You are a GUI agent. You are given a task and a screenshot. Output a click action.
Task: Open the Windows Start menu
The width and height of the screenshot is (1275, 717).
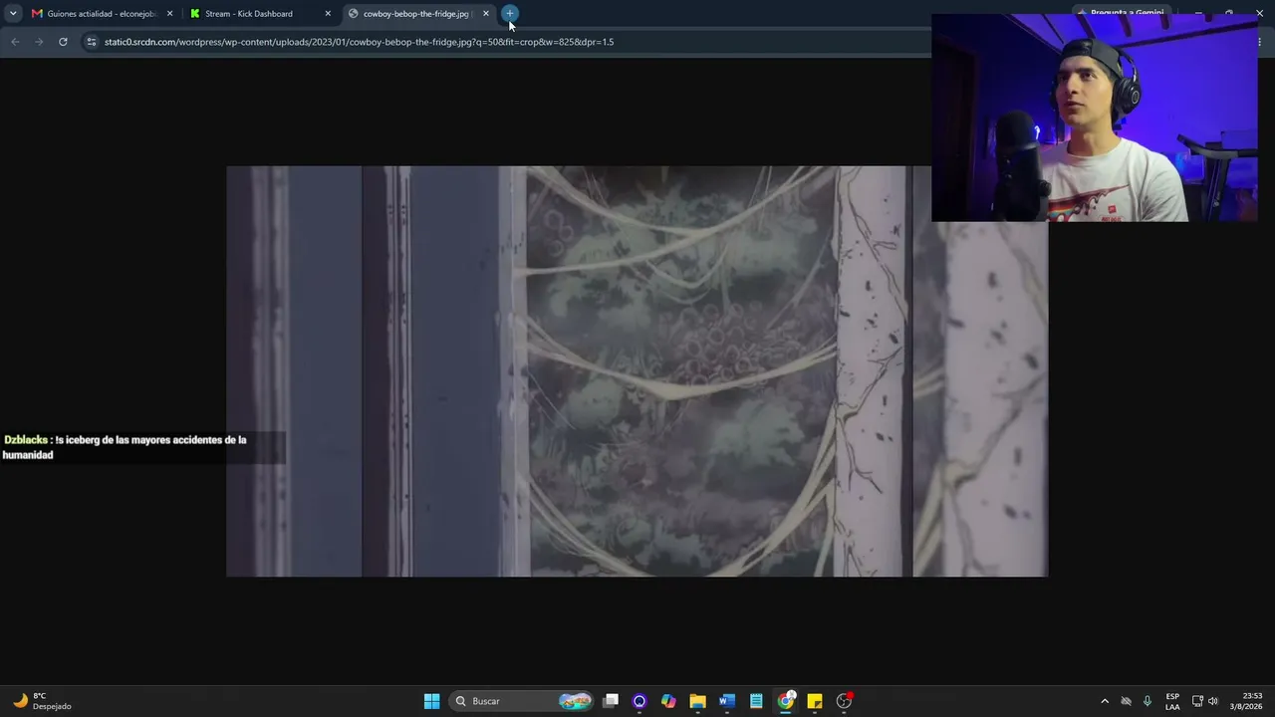pyautogui.click(x=431, y=701)
